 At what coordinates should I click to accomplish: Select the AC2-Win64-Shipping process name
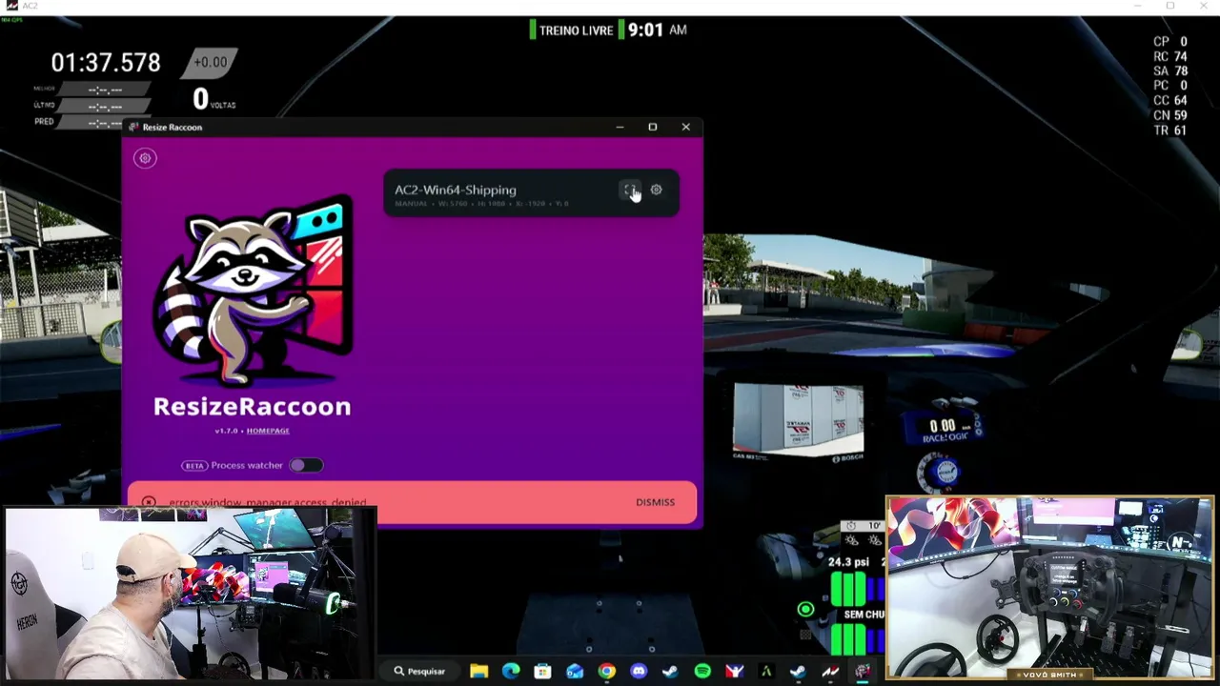tap(456, 190)
